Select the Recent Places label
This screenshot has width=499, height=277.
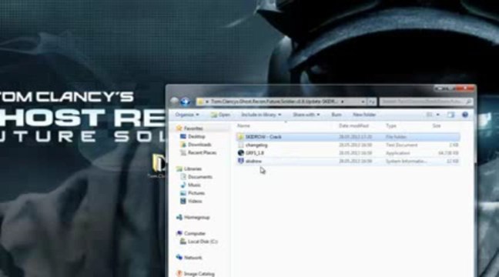202,152
